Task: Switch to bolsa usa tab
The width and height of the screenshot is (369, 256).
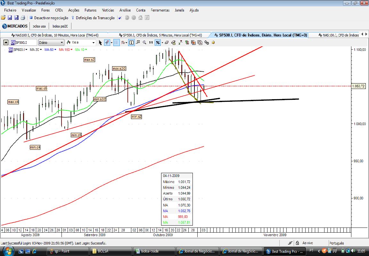Action: point(39,26)
